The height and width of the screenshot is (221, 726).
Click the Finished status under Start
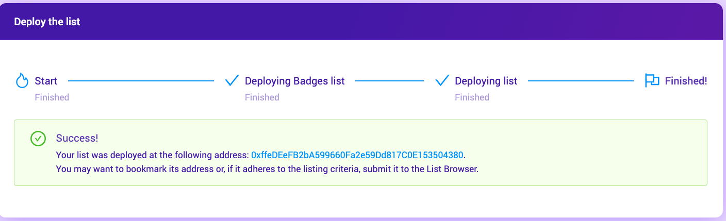(52, 97)
